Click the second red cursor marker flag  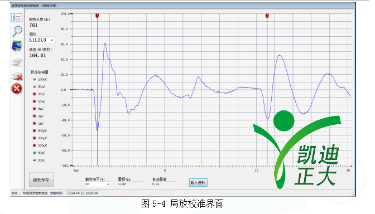click(x=267, y=16)
